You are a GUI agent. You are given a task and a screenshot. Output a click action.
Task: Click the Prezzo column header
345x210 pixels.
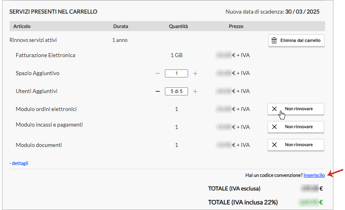(x=236, y=26)
